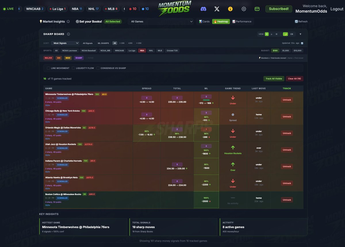Screen dimensions: 345x247
Task: Click the Magic row ML red 1 badge
Action: point(206,130)
